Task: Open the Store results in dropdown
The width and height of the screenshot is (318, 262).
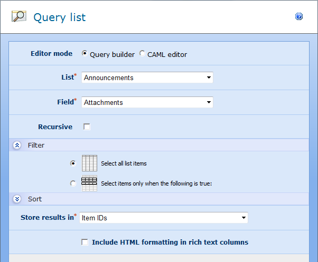Action: pyautogui.click(x=164, y=218)
